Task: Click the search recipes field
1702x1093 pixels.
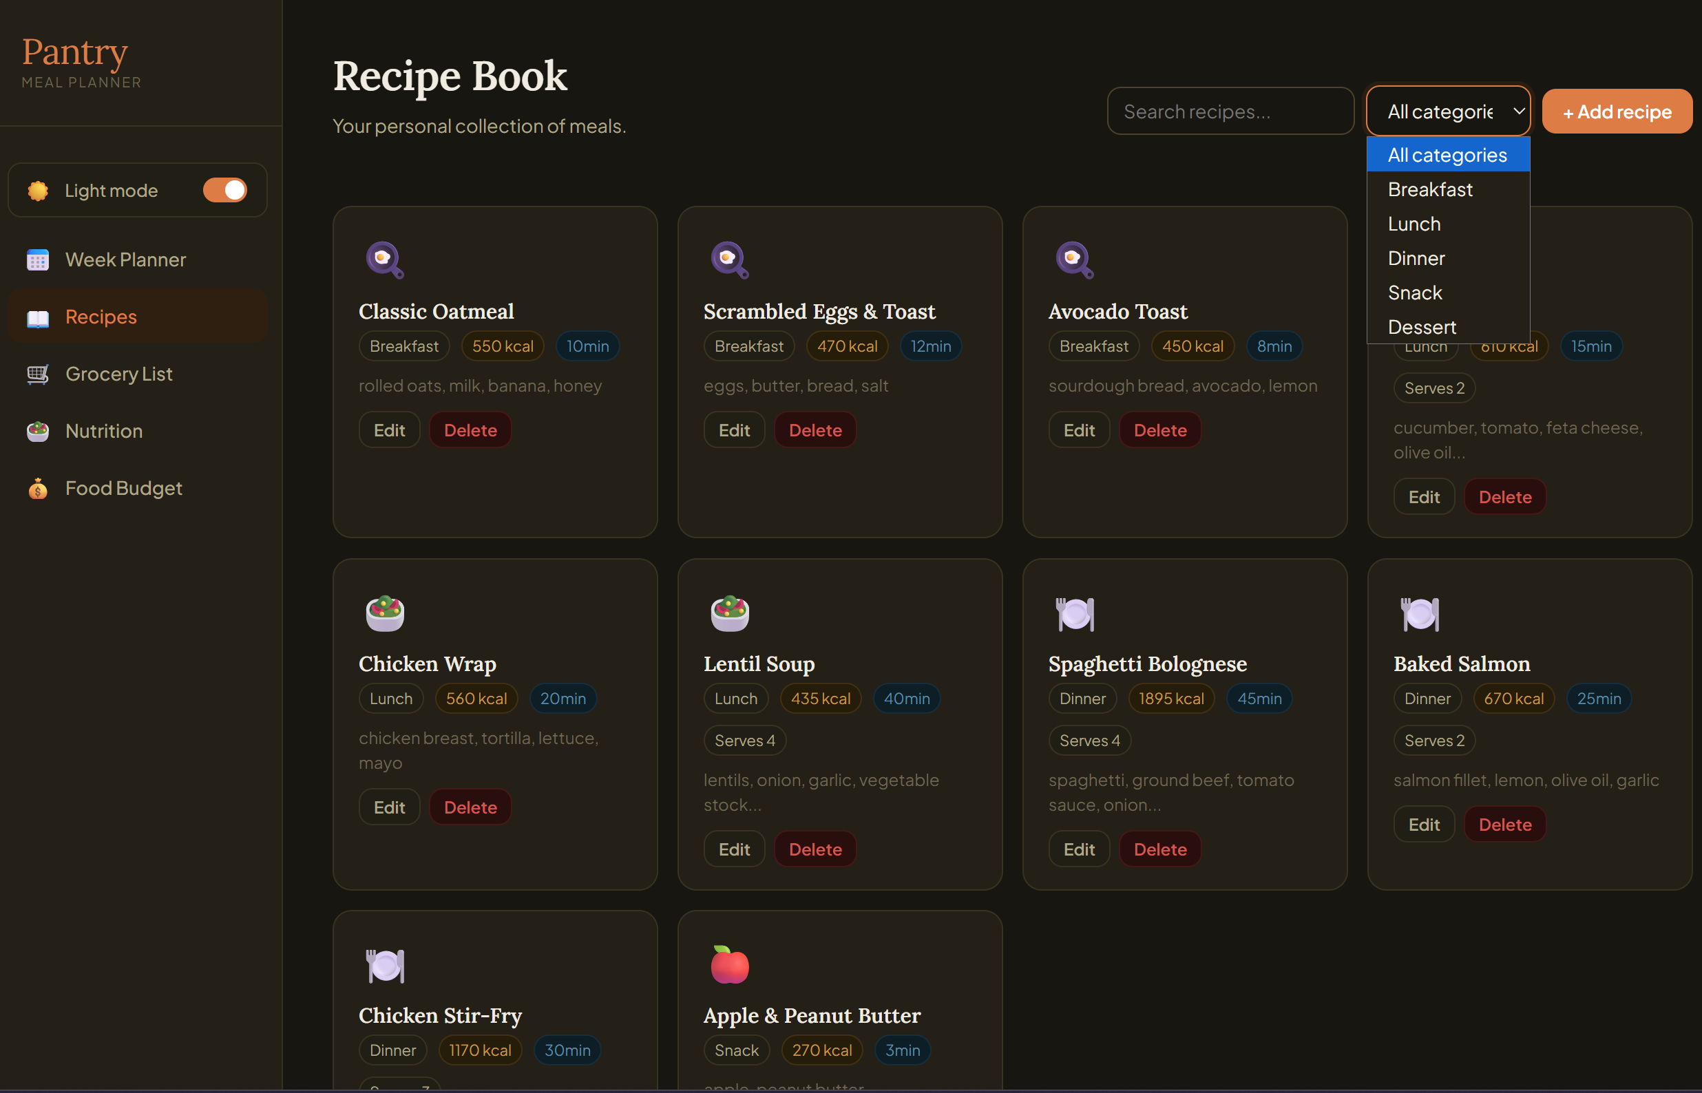Action: pyautogui.click(x=1229, y=111)
